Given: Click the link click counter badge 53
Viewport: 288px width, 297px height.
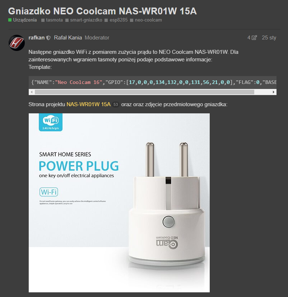Looking at the screenshot, I should point(116,104).
